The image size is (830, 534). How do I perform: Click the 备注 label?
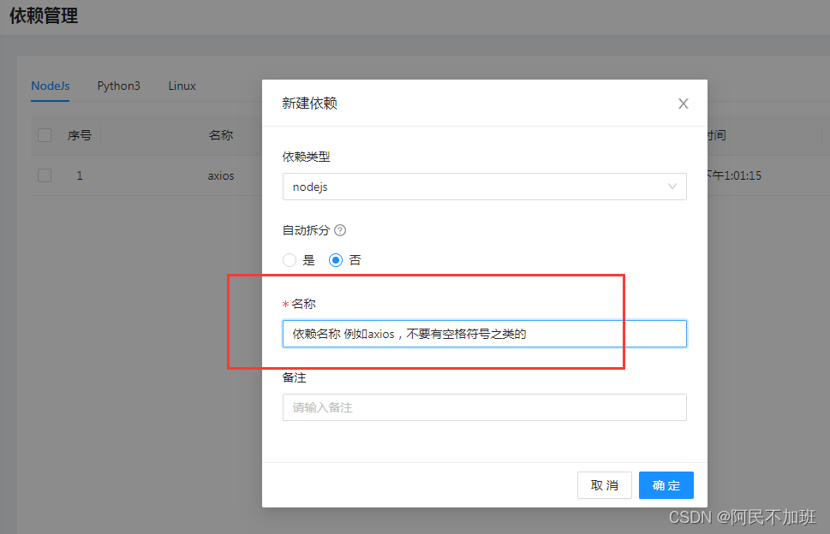coord(295,377)
